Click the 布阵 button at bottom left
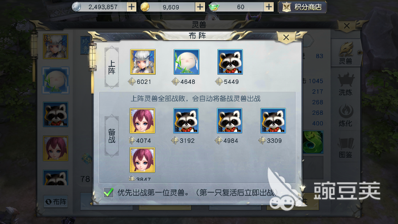 [x=56, y=202]
